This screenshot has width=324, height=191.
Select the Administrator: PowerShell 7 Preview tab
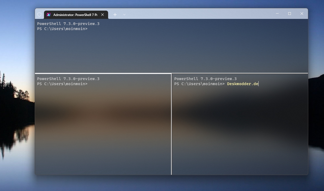[76, 15]
